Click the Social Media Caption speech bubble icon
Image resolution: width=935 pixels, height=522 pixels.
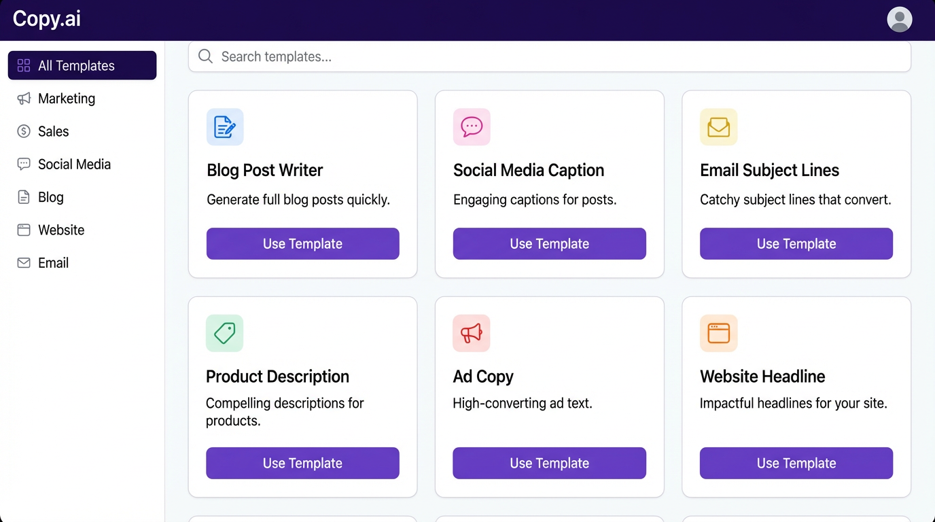[472, 127]
